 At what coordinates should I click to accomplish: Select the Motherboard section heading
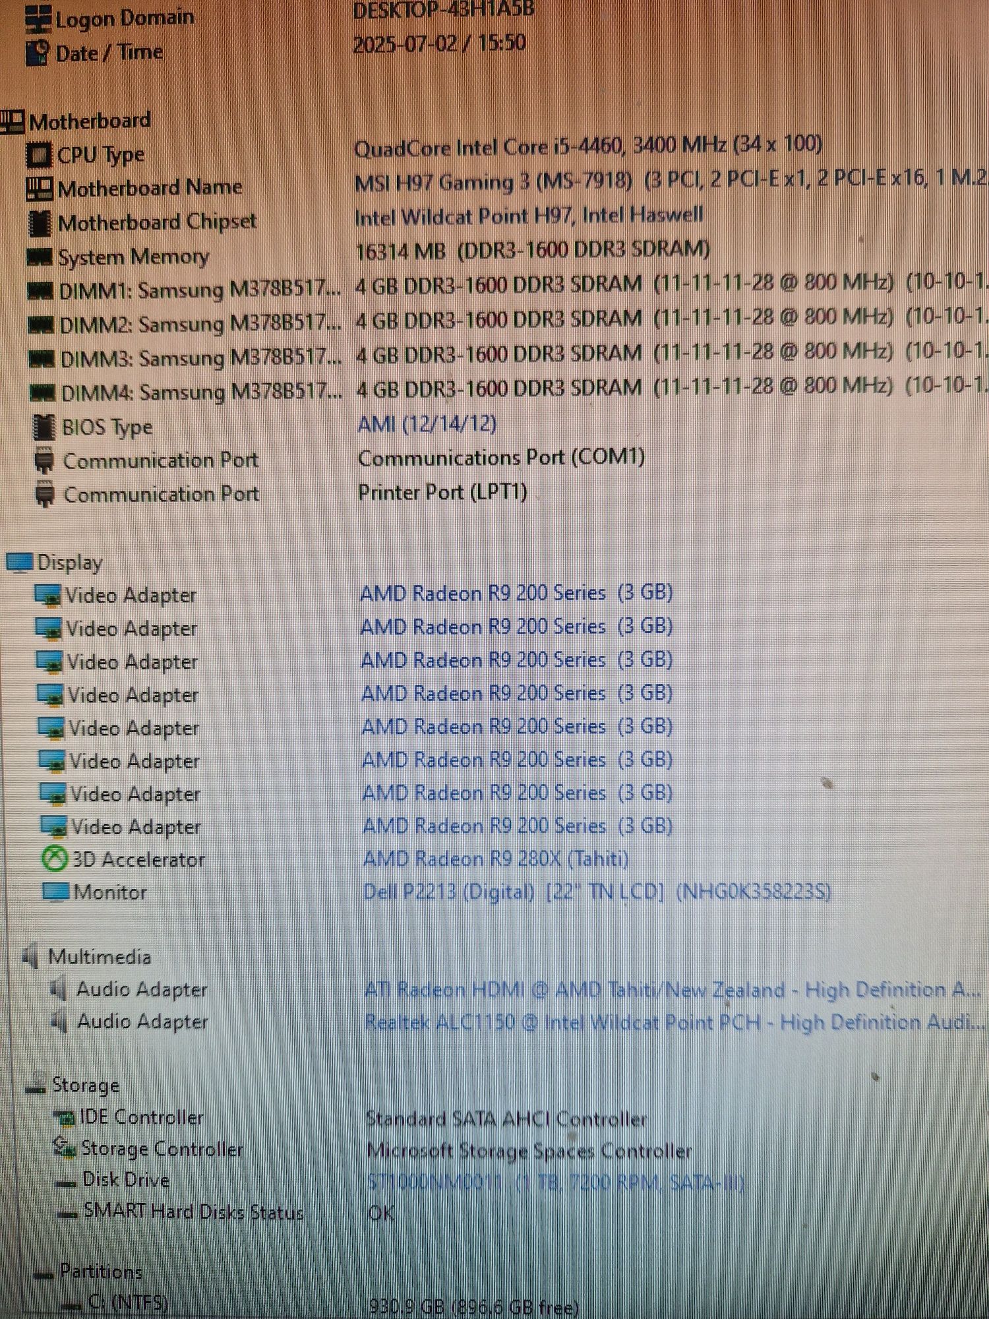click(x=90, y=121)
